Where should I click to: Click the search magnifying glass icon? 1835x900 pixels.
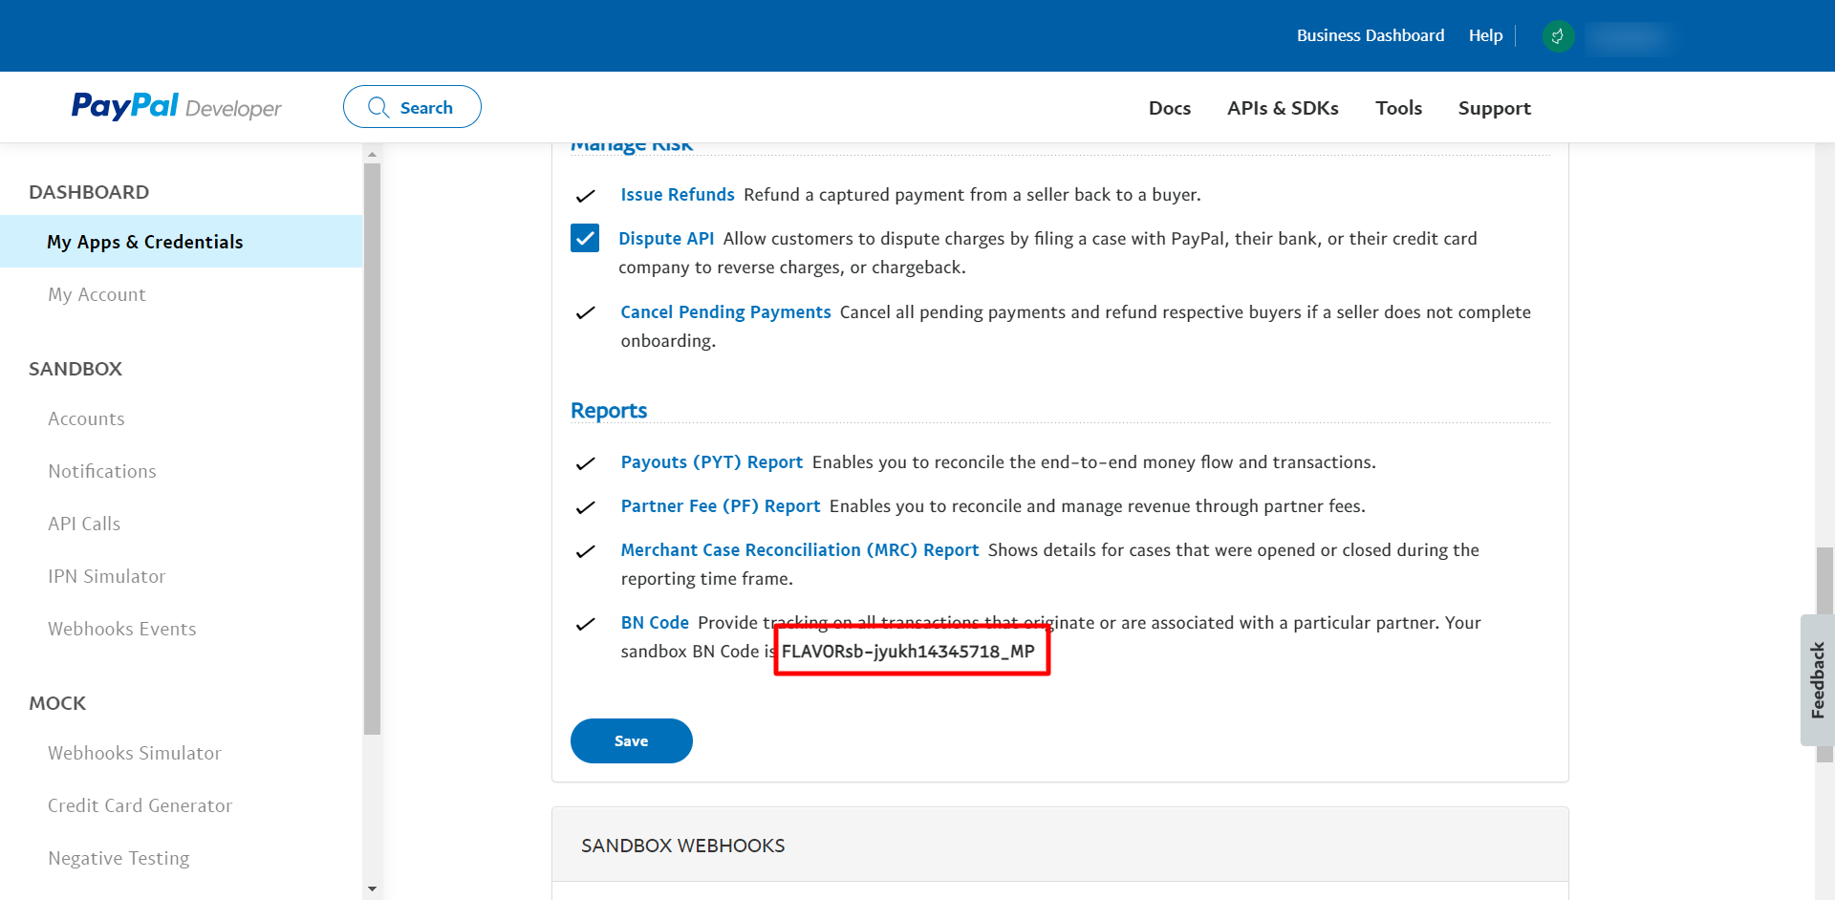[x=378, y=107]
